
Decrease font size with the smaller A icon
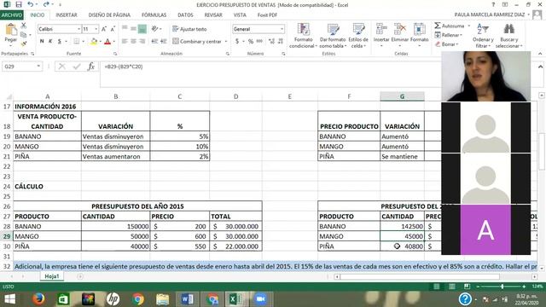click(113, 29)
